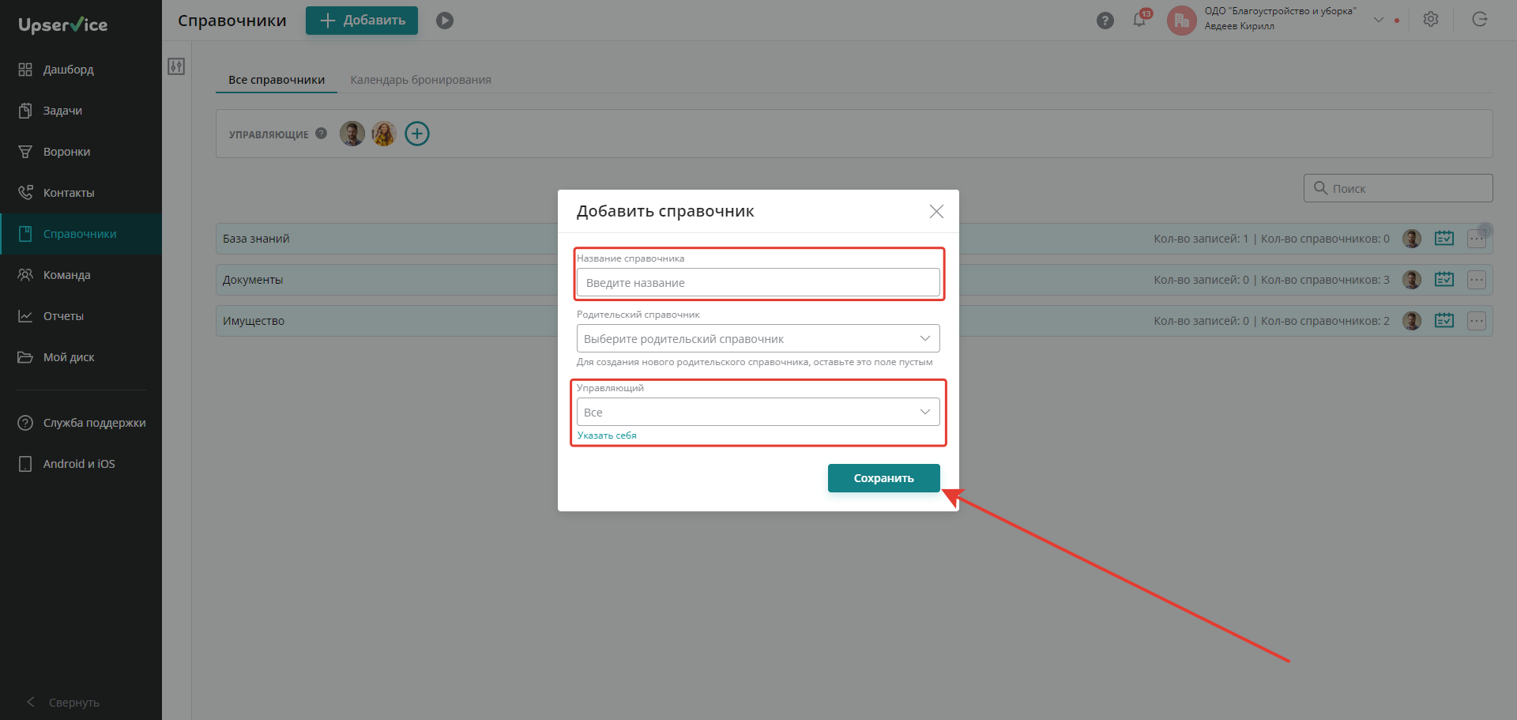Click the Upservice logo
This screenshot has height=720, width=1517.
pyautogui.click(x=63, y=25)
